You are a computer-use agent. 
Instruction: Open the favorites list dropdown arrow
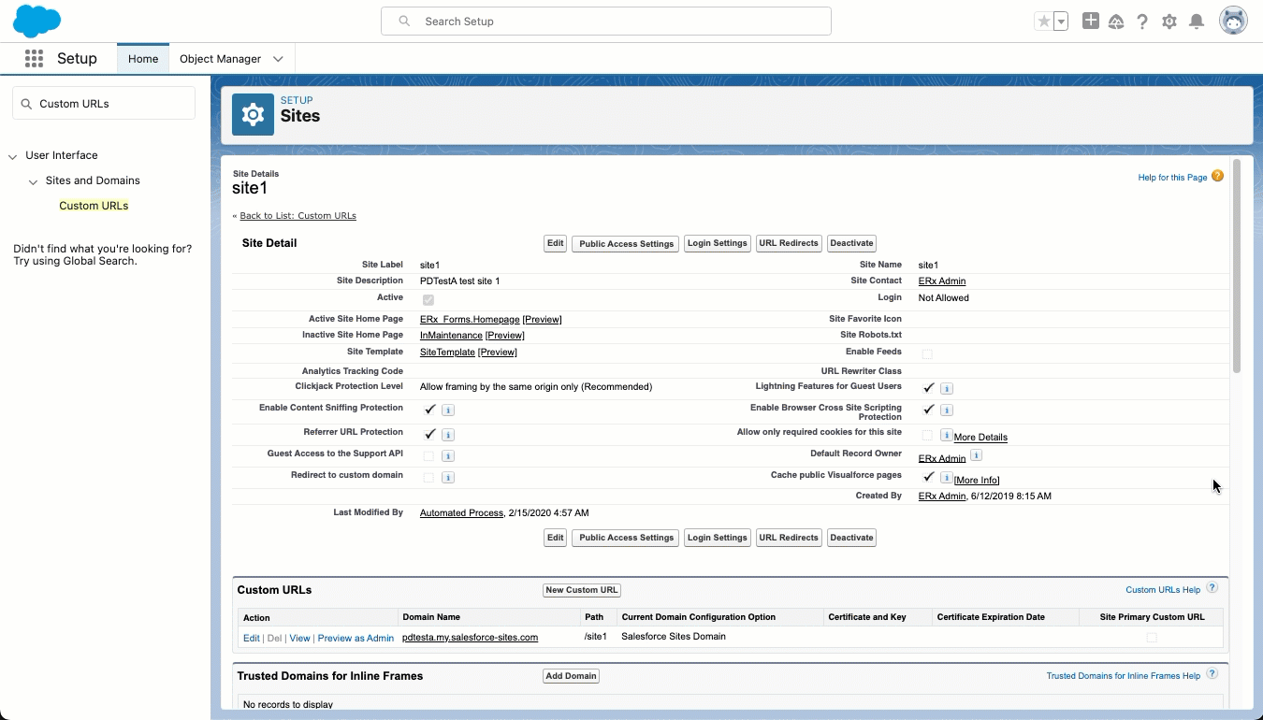coord(1061,22)
